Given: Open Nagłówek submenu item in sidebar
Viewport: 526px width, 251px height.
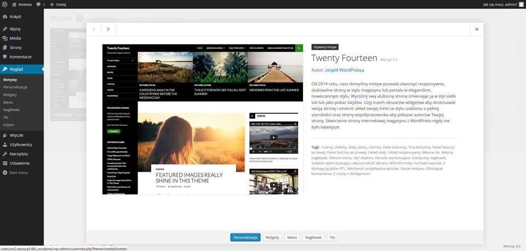Looking at the screenshot, I should pos(12,109).
